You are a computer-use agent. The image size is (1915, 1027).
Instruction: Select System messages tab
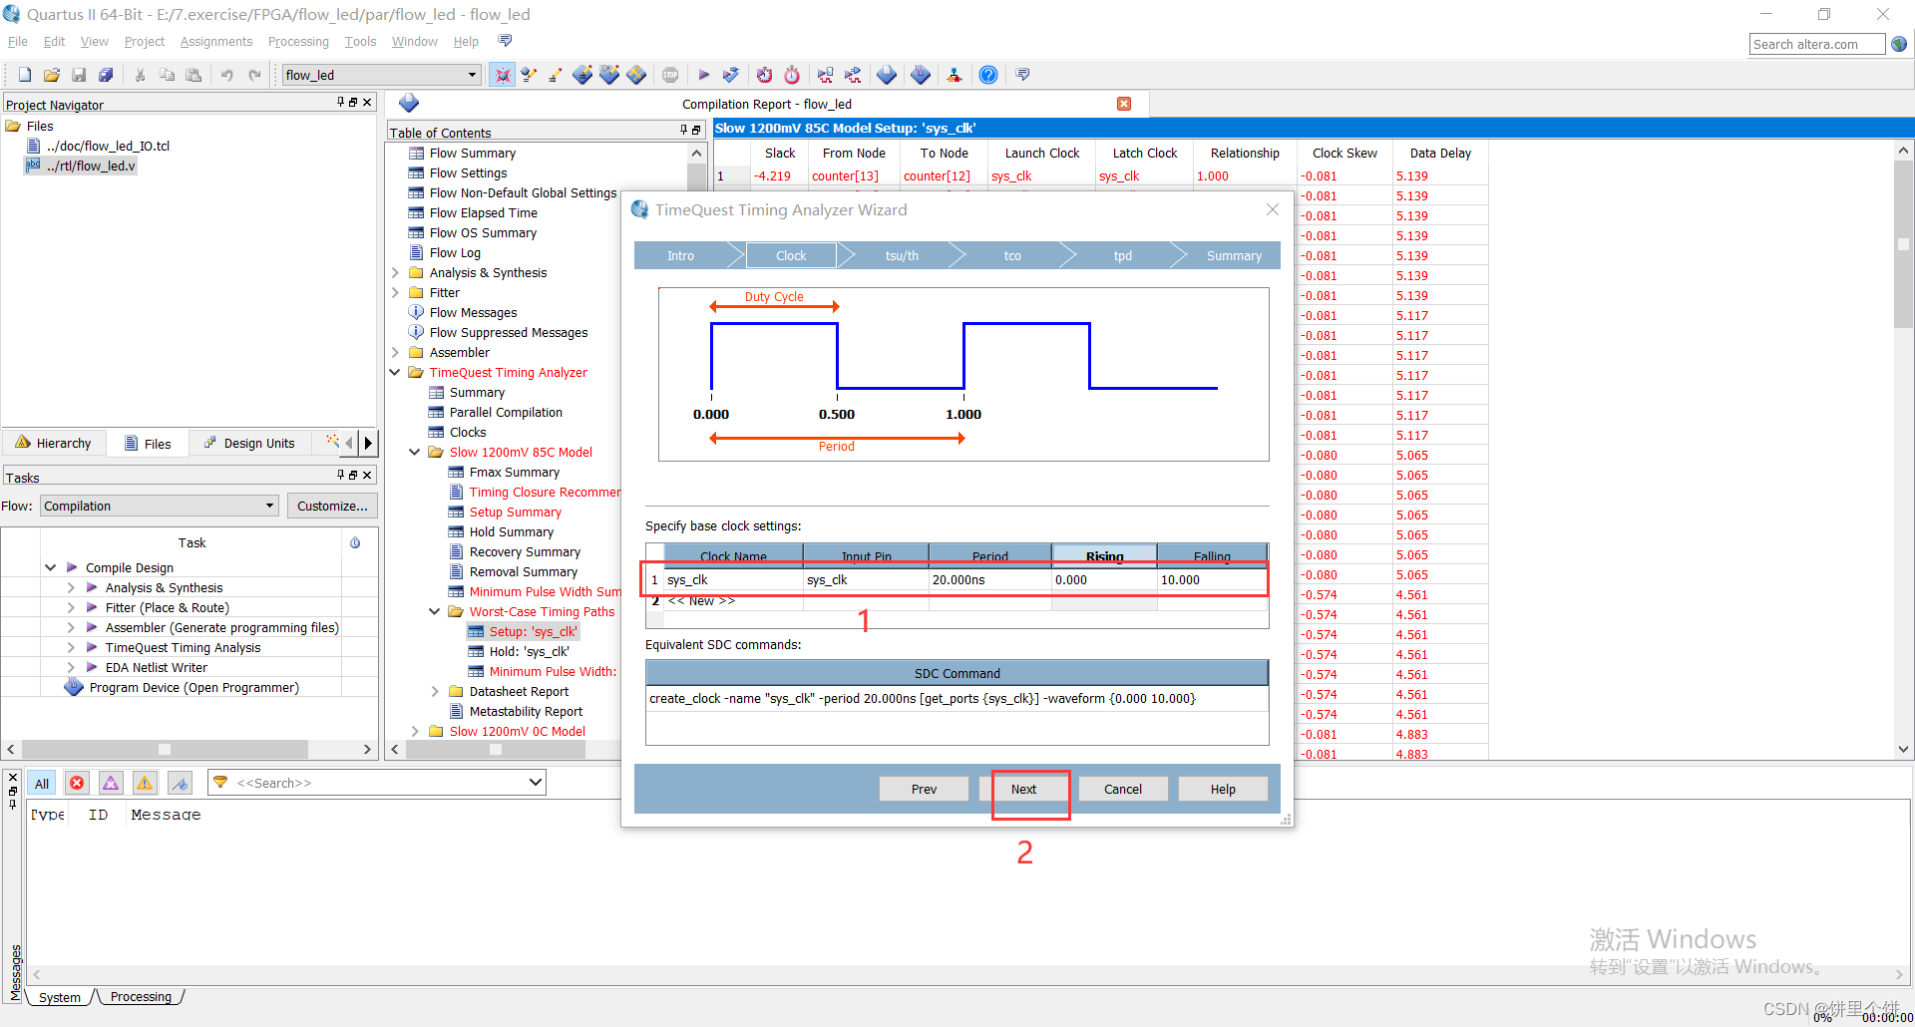pyautogui.click(x=60, y=996)
